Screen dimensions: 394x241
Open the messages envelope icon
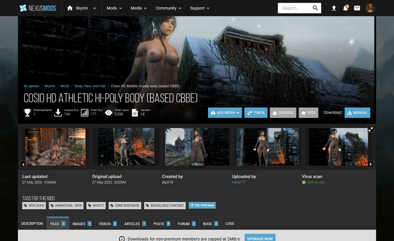pos(357,8)
